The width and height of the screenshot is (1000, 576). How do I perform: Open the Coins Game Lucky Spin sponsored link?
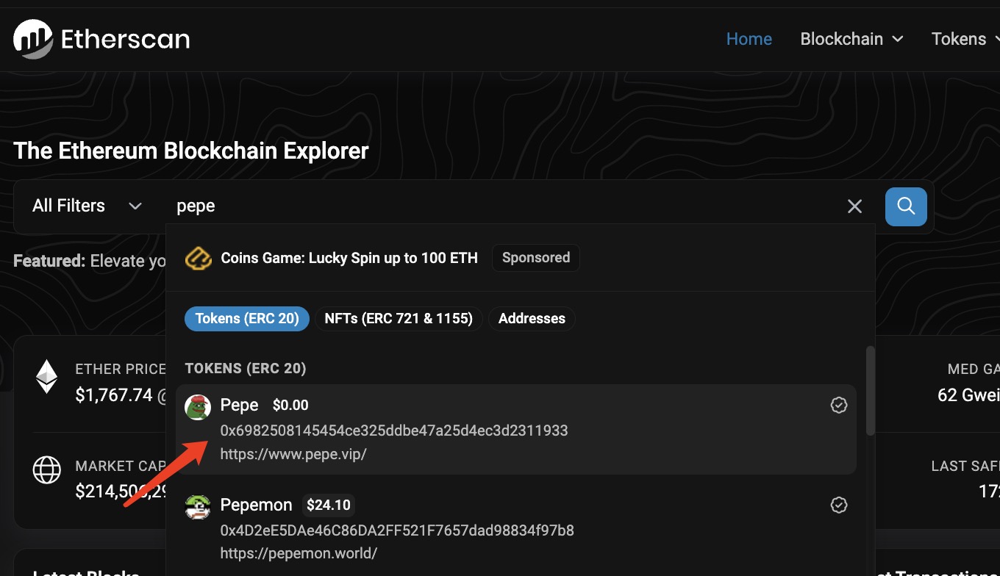[x=349, y=258]
